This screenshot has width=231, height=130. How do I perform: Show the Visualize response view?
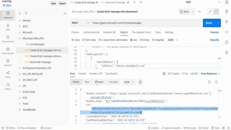tap(113, 82)
